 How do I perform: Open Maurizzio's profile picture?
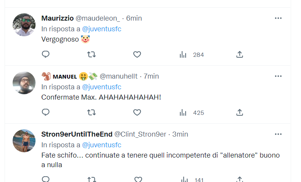tap(24, 25)
